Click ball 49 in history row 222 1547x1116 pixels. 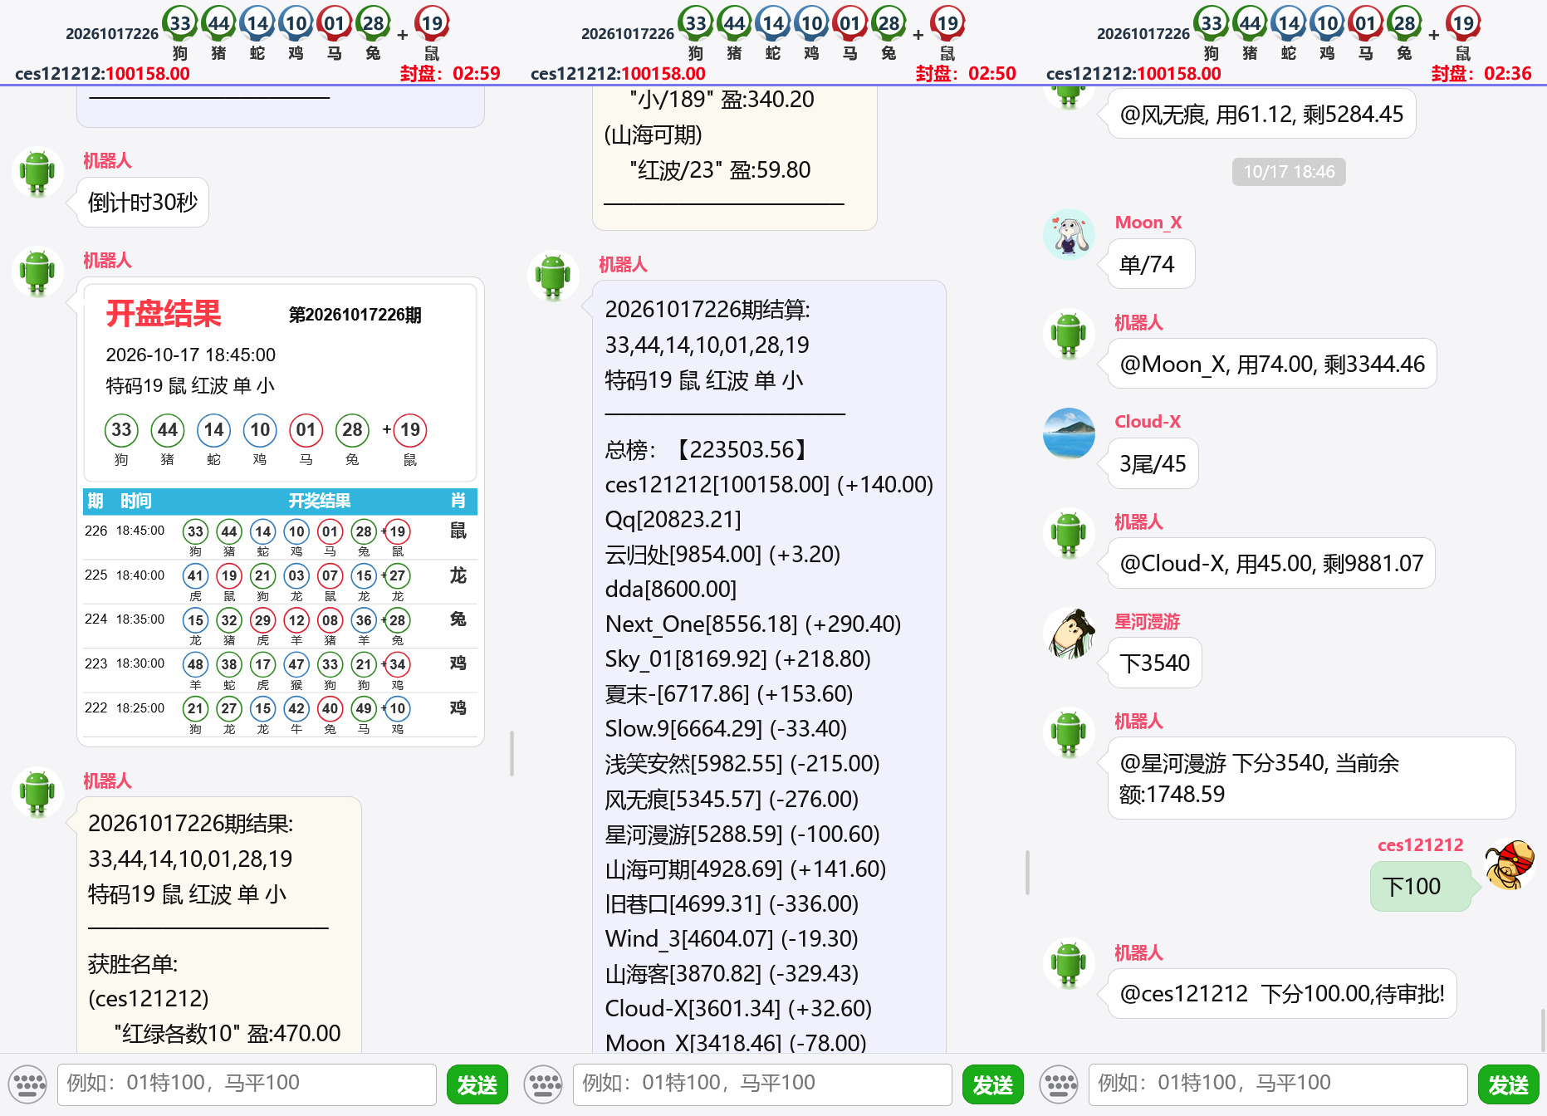coord(364,709)
